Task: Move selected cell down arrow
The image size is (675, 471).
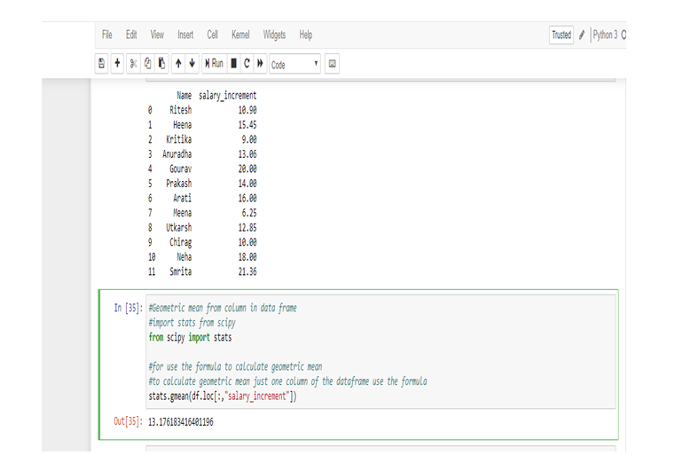Action: (x=192, y=64)
